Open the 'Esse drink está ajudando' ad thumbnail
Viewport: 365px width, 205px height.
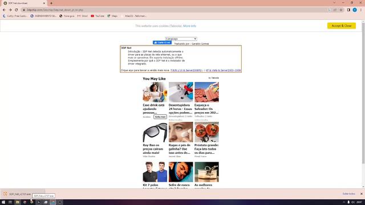point(155,92)
